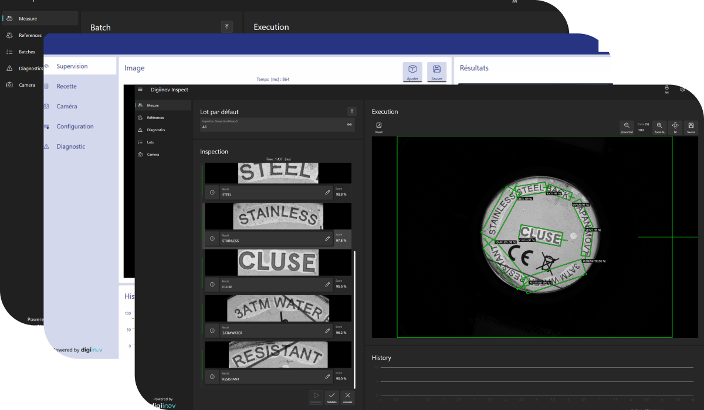Select the RESISTANT cropped image thumbnail
The width and height of the screenshot is (704, 410).
[278, 355]
